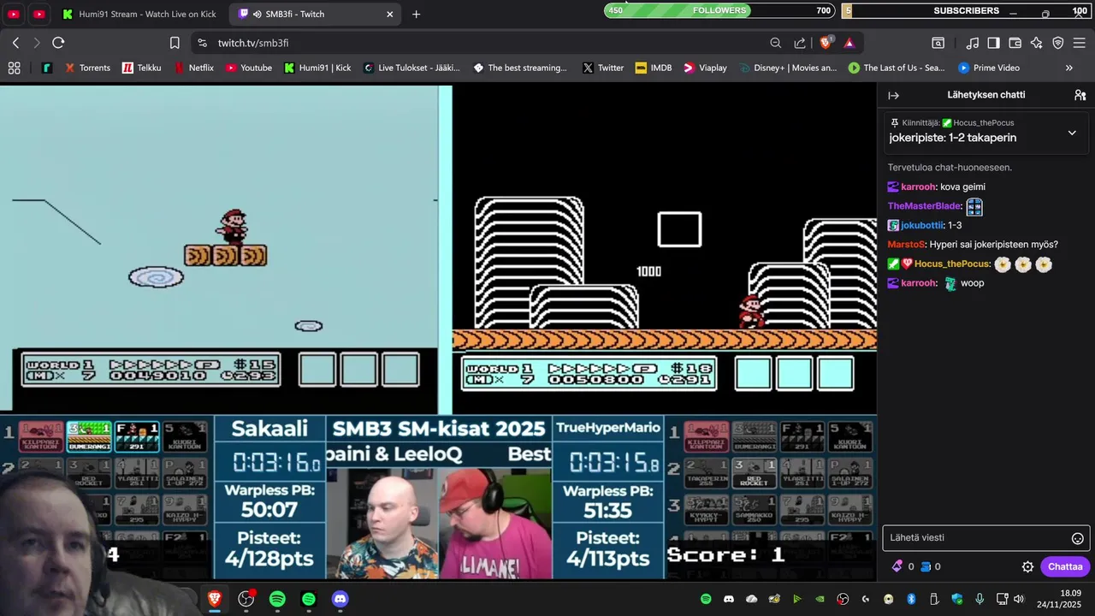Open Brave Wallet
The height and width of the screenshot is (616, 1095).
(1015, 43)
